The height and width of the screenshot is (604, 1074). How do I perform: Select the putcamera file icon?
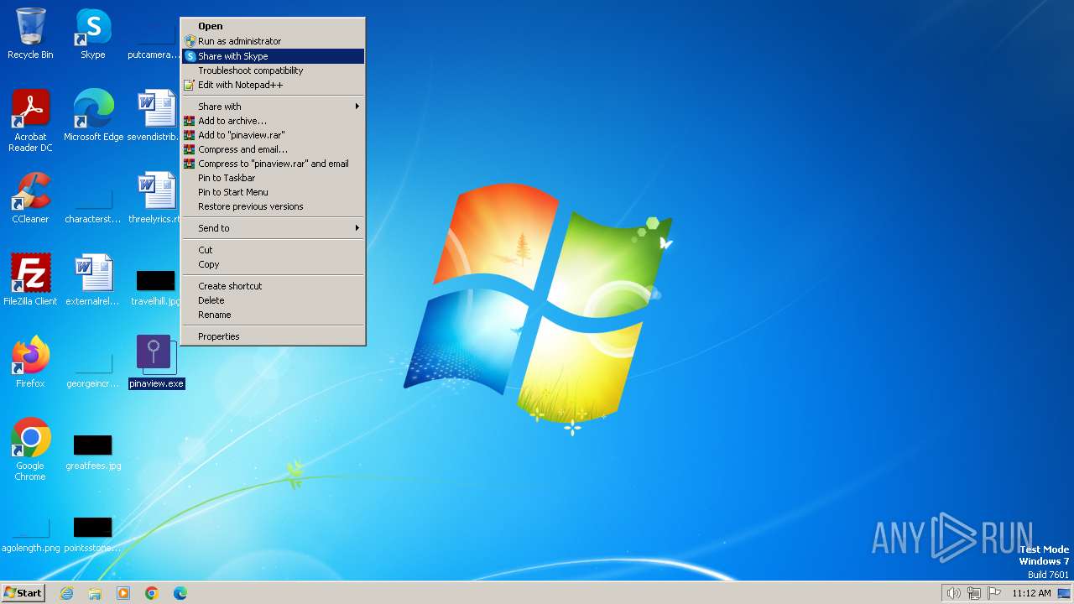[x=155, y=40]
